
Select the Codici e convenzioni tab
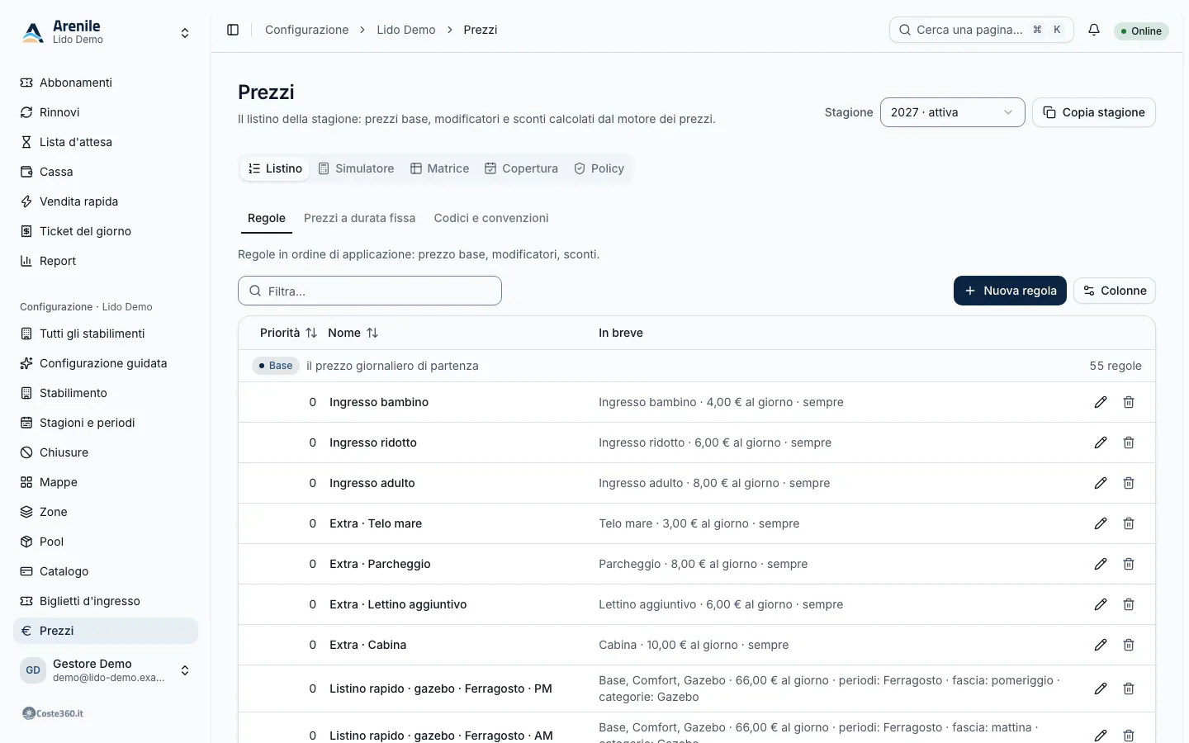click(491, 218)
